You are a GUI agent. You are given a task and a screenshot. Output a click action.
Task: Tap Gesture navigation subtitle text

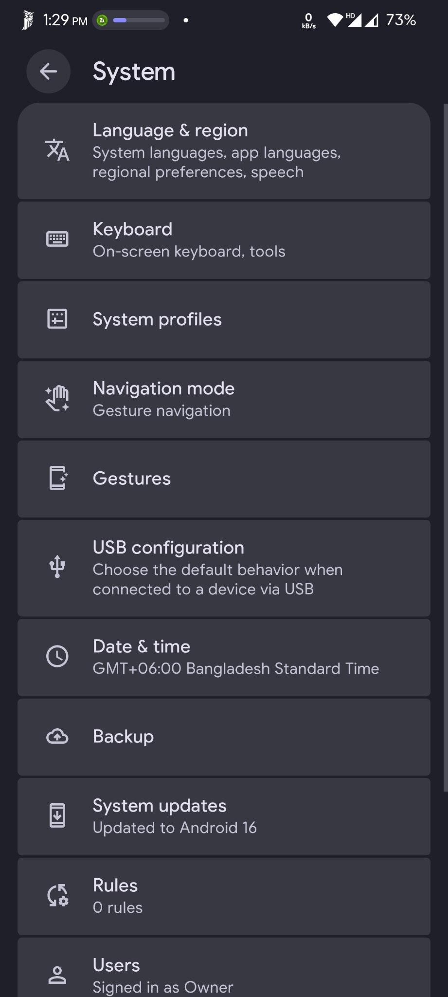tap(161, 411)
